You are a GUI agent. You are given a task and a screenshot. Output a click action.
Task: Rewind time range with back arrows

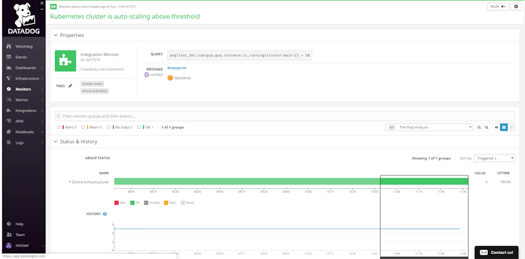tap(496, 128)
